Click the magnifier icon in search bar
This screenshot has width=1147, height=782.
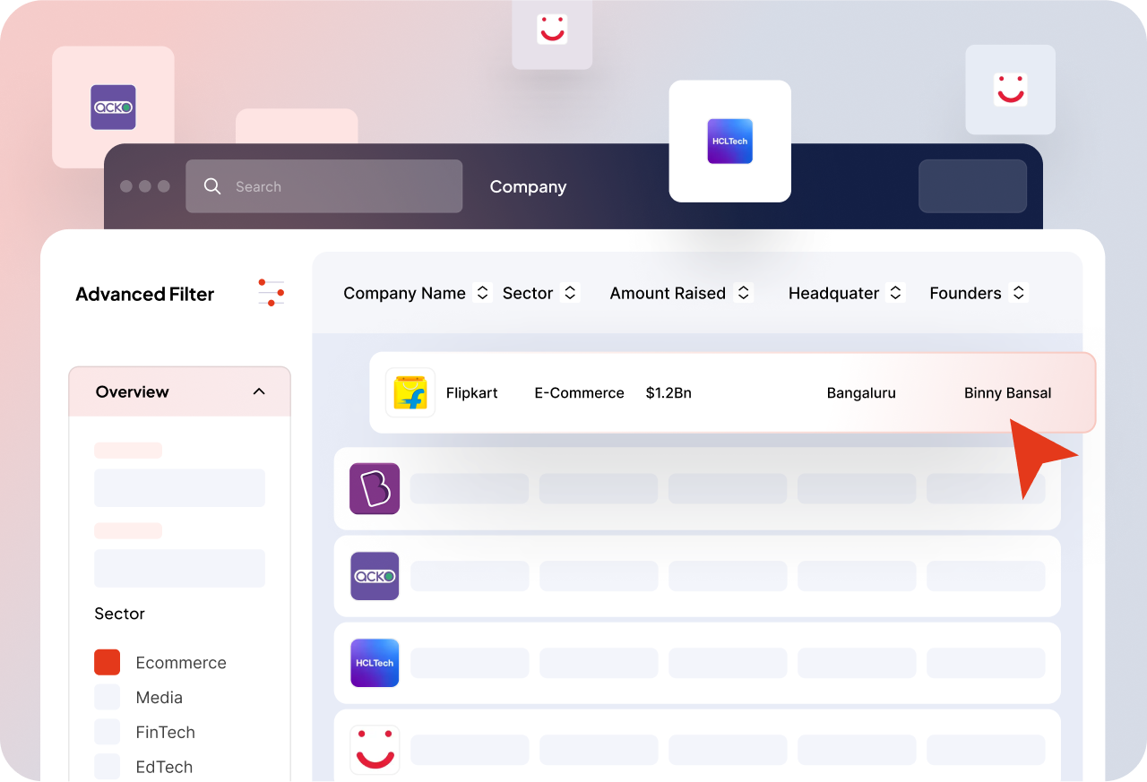pyautogui.click(x=212, y=186)
